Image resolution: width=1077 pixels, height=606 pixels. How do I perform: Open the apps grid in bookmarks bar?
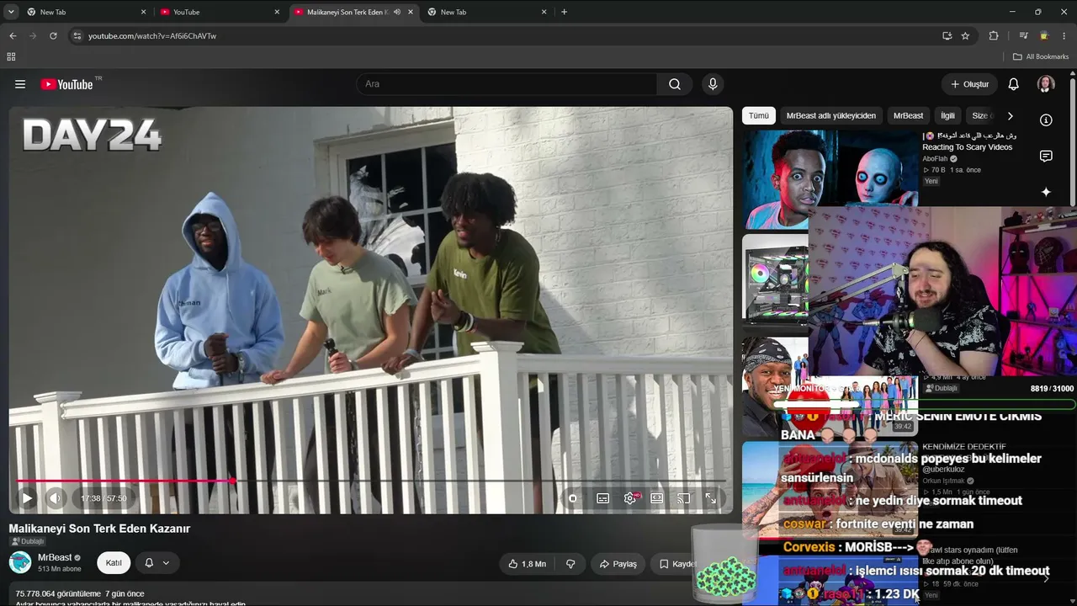11,56
